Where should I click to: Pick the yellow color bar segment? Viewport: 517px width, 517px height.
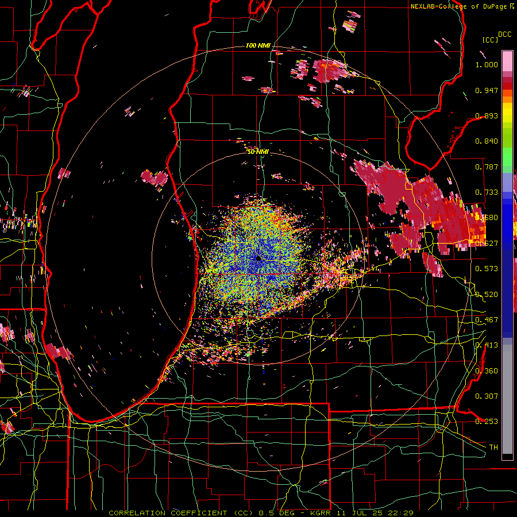click(x=507, y=113)
